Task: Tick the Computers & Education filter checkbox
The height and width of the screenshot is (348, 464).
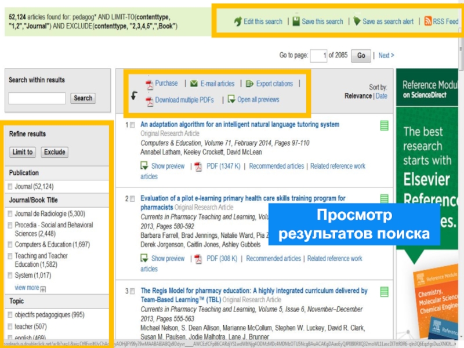Action: coord(10,245)
